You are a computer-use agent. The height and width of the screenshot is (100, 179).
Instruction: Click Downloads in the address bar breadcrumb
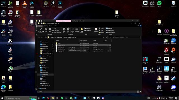[x=59, y=37]
